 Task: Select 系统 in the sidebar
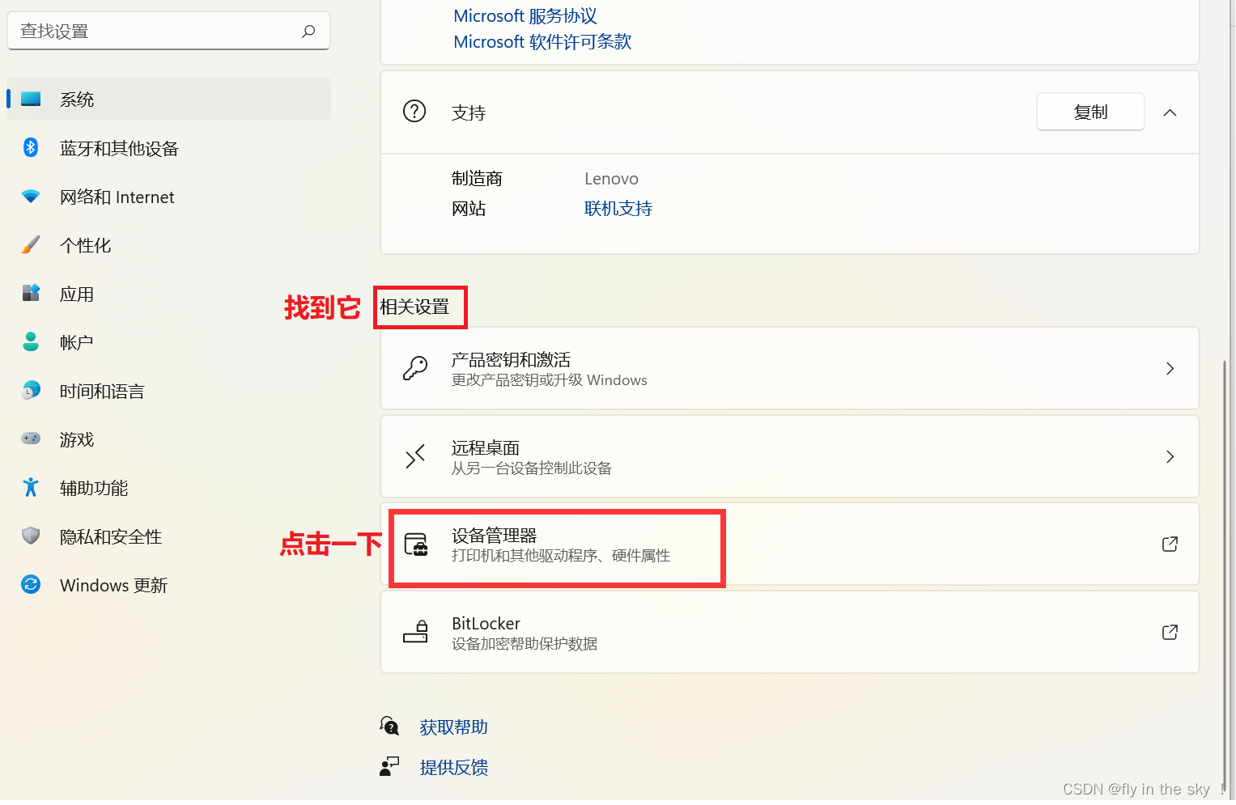pyautogui.click(x=168, y=99)
